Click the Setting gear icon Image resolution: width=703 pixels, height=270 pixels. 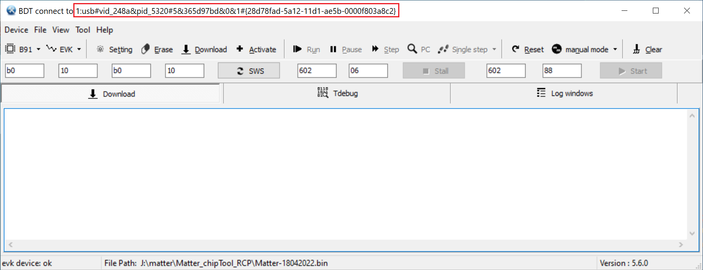click(x=100, y=49)
